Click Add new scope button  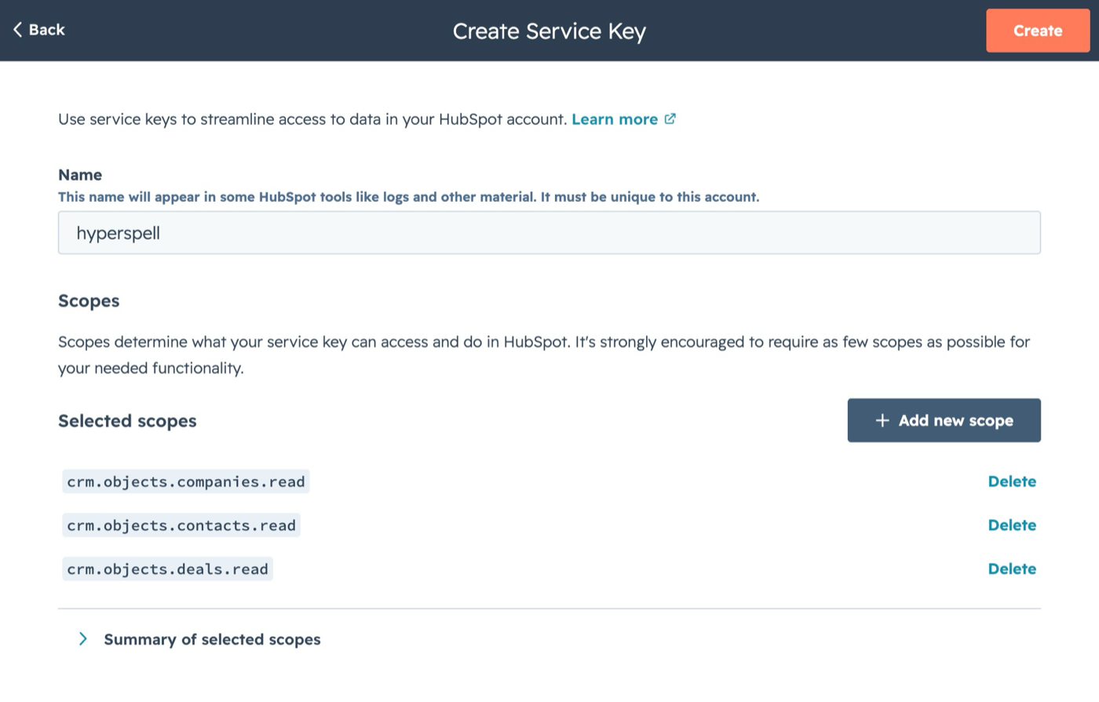click(x=944, y=420)
